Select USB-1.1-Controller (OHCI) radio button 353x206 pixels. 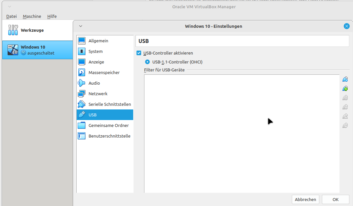click(x=147, y=62)
